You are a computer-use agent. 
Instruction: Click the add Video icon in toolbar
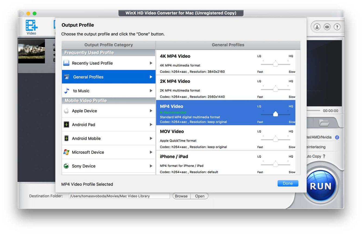pos(31,26)
